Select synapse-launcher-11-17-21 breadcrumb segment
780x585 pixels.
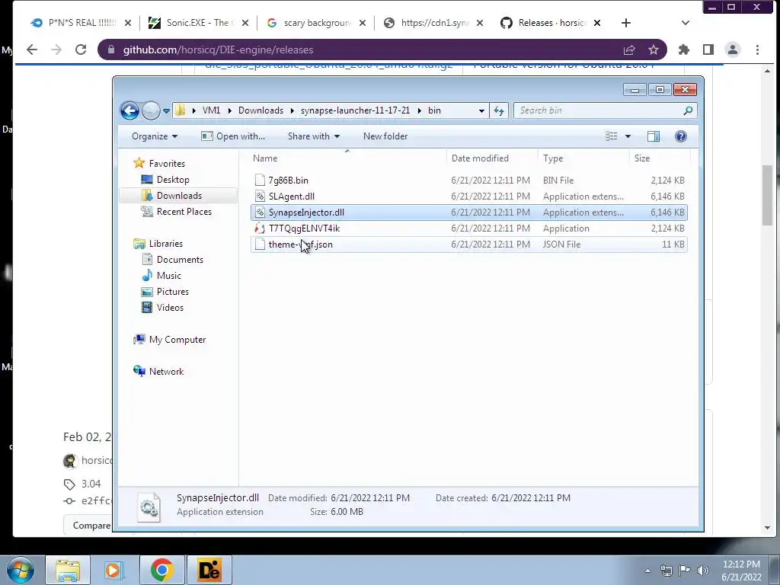(355, 110)
